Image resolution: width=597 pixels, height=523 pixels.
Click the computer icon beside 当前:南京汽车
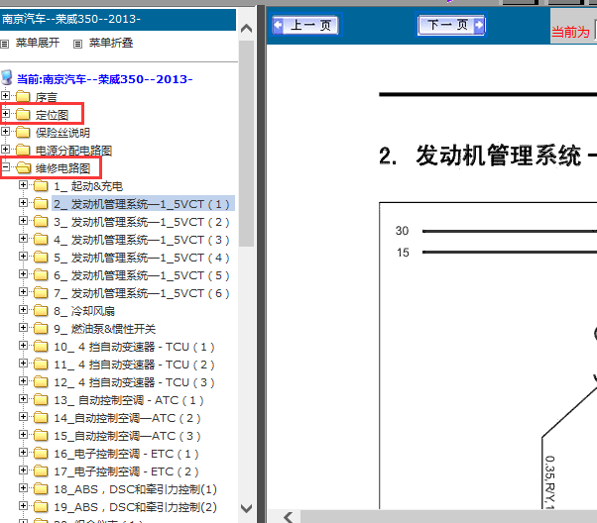(7, 77)
